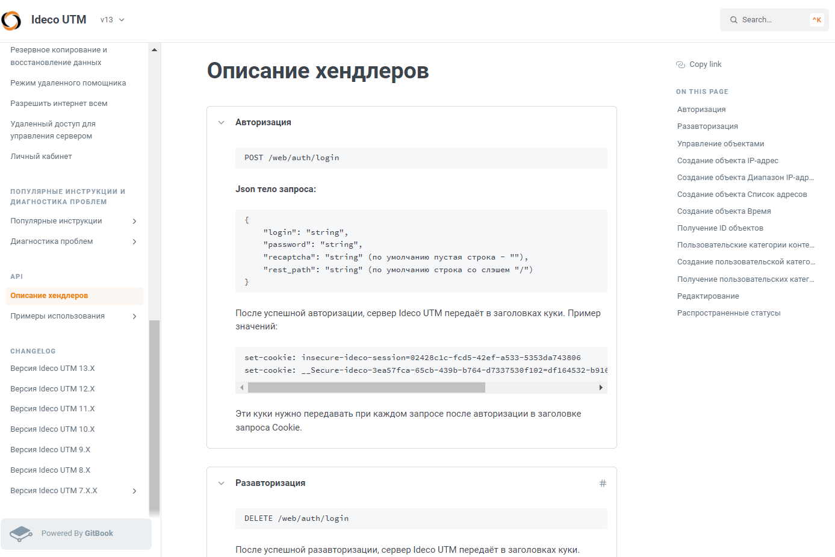Click the DELETE /web/auth/login code line
This screenshot has width=835, height=557.
point(297,518)
